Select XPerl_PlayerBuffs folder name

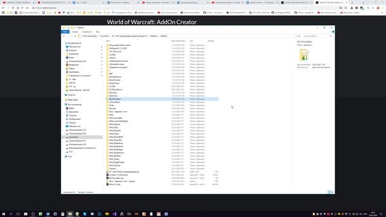pos(116,137)
